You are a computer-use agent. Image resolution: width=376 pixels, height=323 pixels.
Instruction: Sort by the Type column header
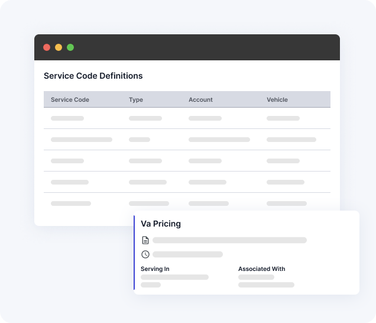(x=136, y=99)
